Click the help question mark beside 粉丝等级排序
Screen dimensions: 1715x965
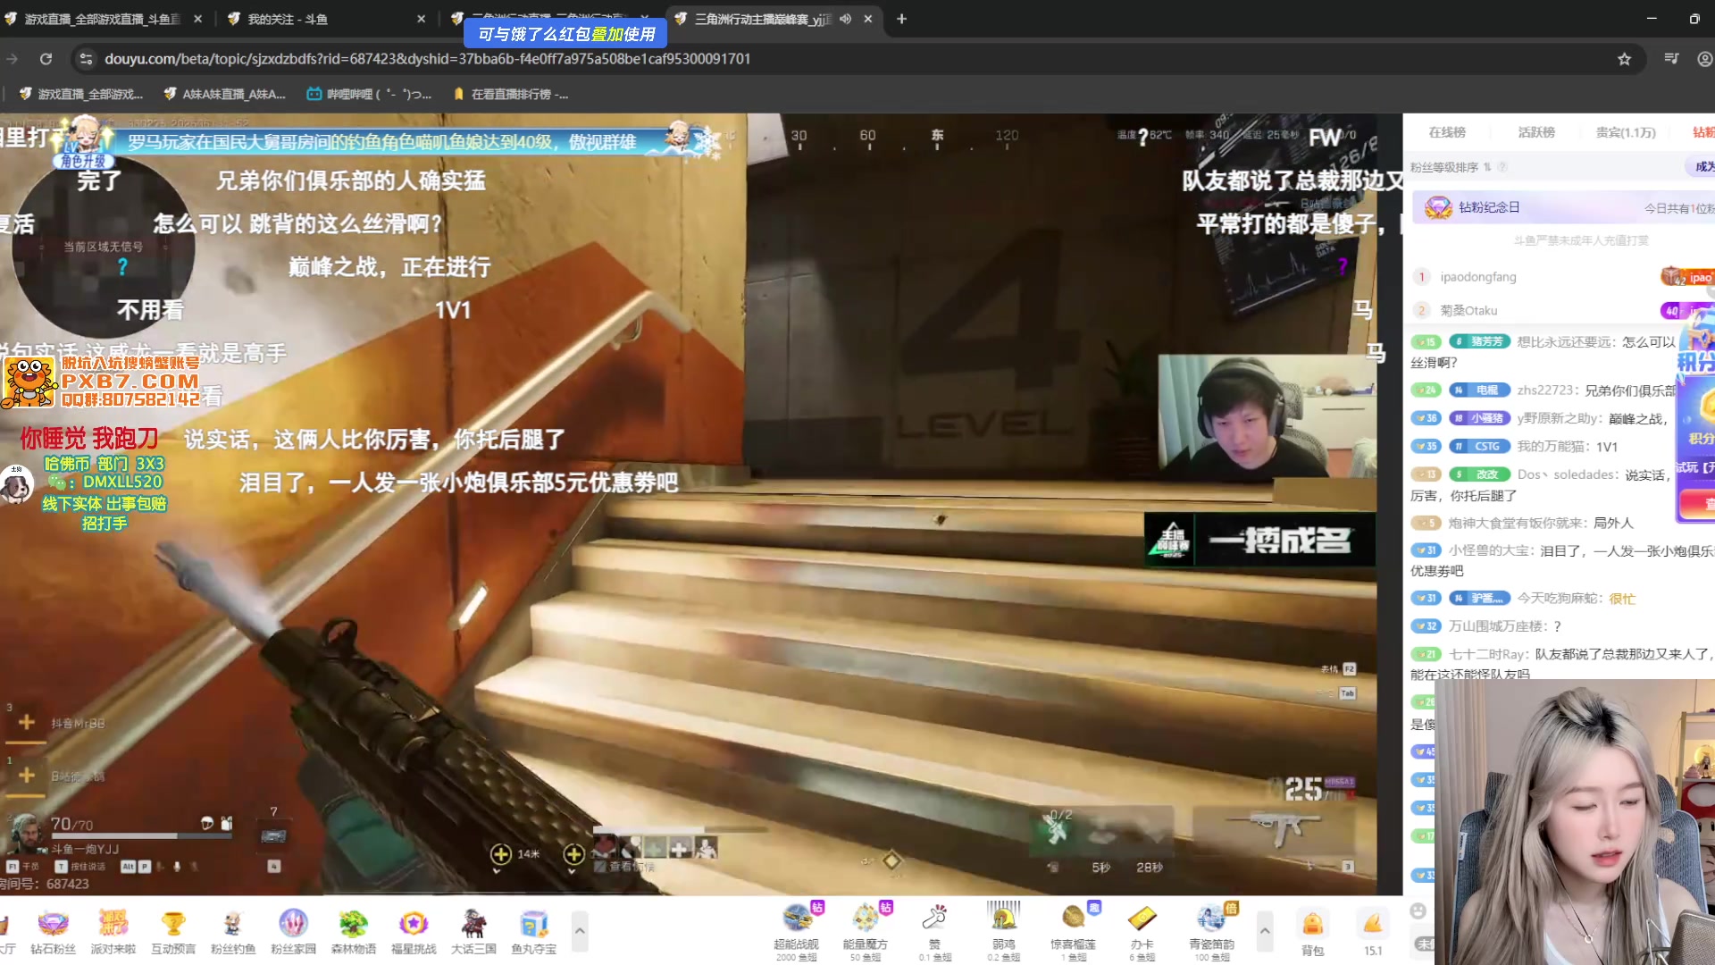[1502, 167]
